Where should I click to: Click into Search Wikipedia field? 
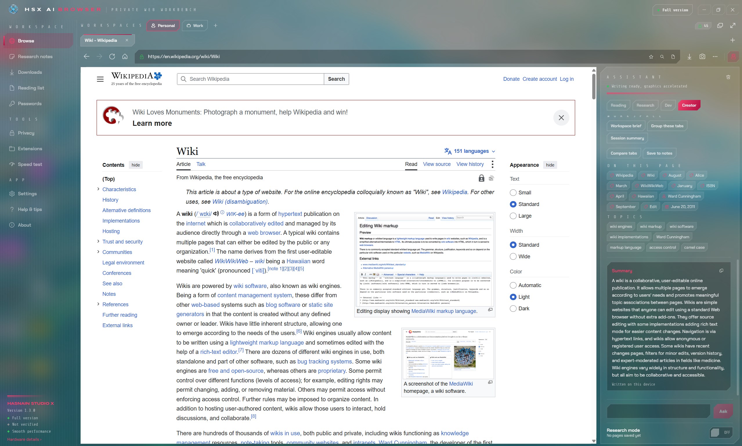[251, 79]
